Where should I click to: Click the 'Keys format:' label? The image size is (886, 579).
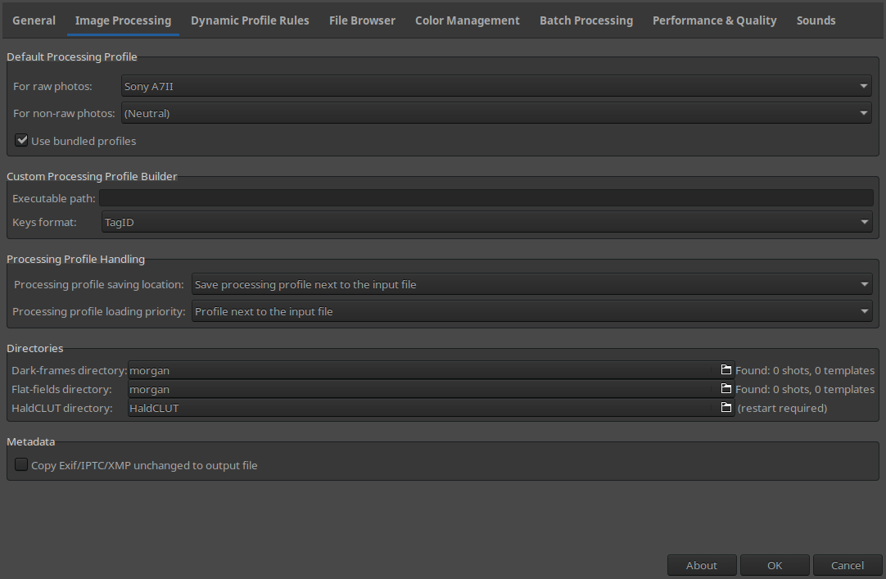44,222
